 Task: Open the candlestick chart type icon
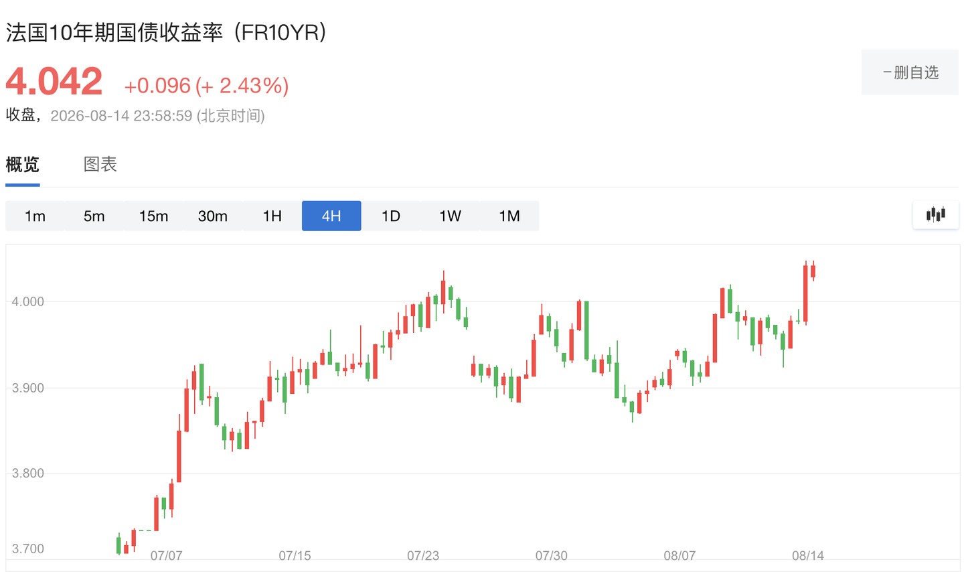(936, 215)
